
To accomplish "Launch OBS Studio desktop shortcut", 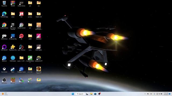I will coord(4,81).
